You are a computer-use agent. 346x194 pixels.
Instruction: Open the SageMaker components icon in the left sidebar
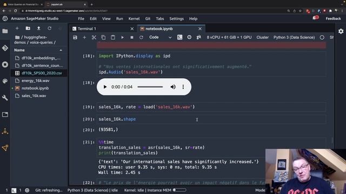click(5, 131)
